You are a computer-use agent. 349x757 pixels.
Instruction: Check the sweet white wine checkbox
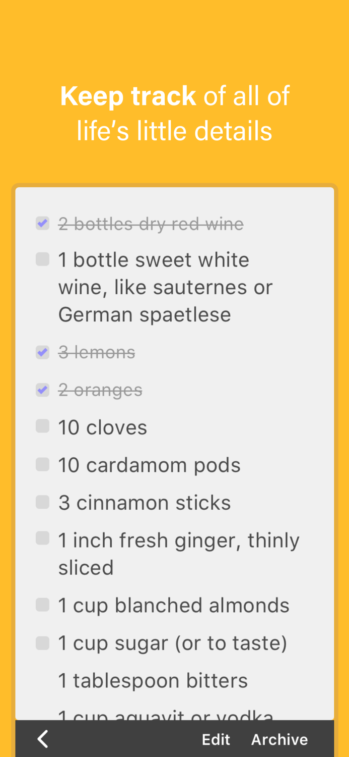click(43, 260)
